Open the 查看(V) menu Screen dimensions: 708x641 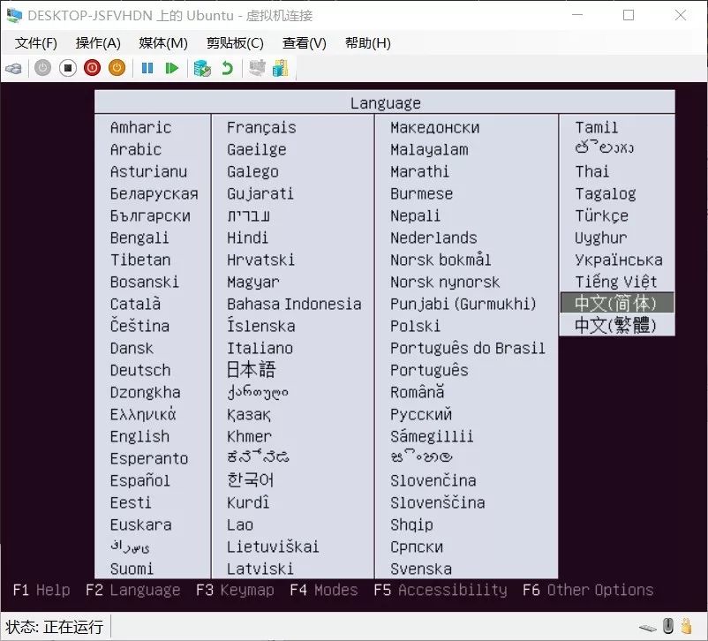(304, 43)
